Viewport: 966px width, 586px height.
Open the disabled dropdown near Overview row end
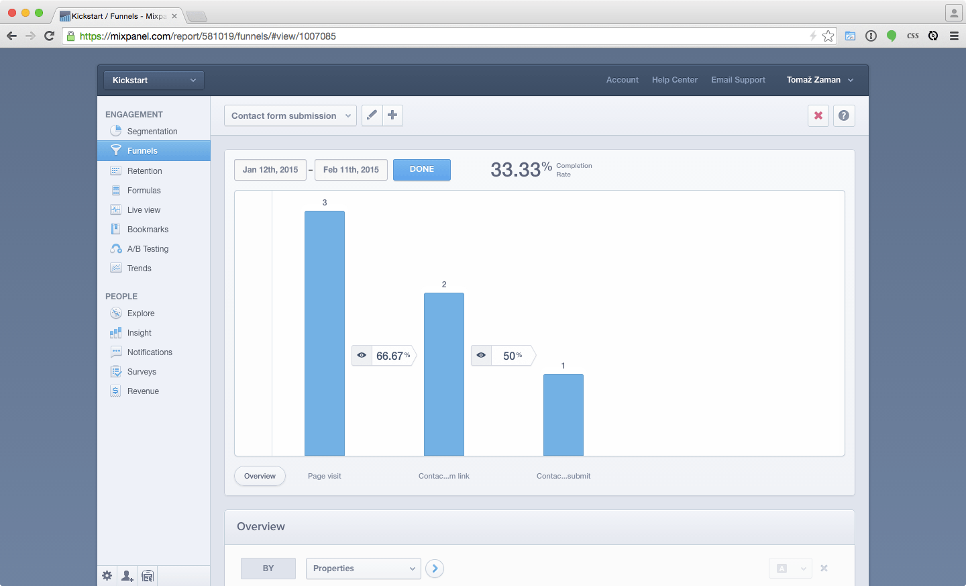pos(790,569)
